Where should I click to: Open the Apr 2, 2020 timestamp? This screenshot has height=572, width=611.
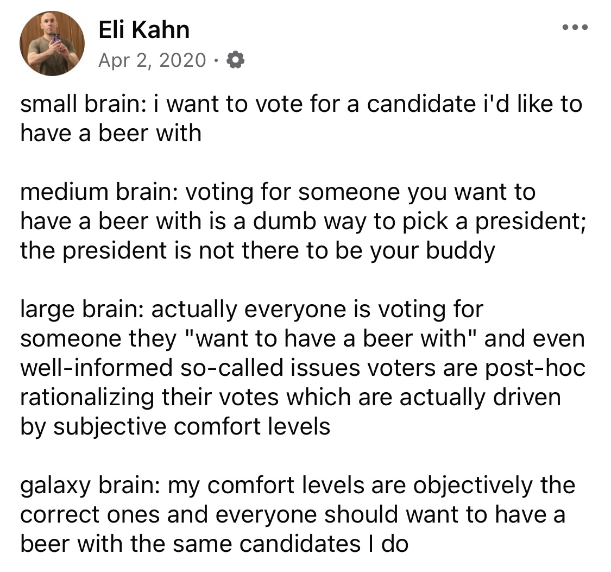pyautogui.click(x=152, y=60)
